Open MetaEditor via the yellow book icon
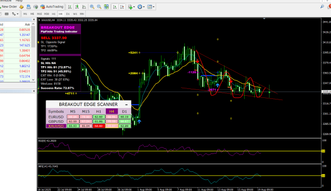The height and width of the screenshot is (191, 331). click(21, 7)
